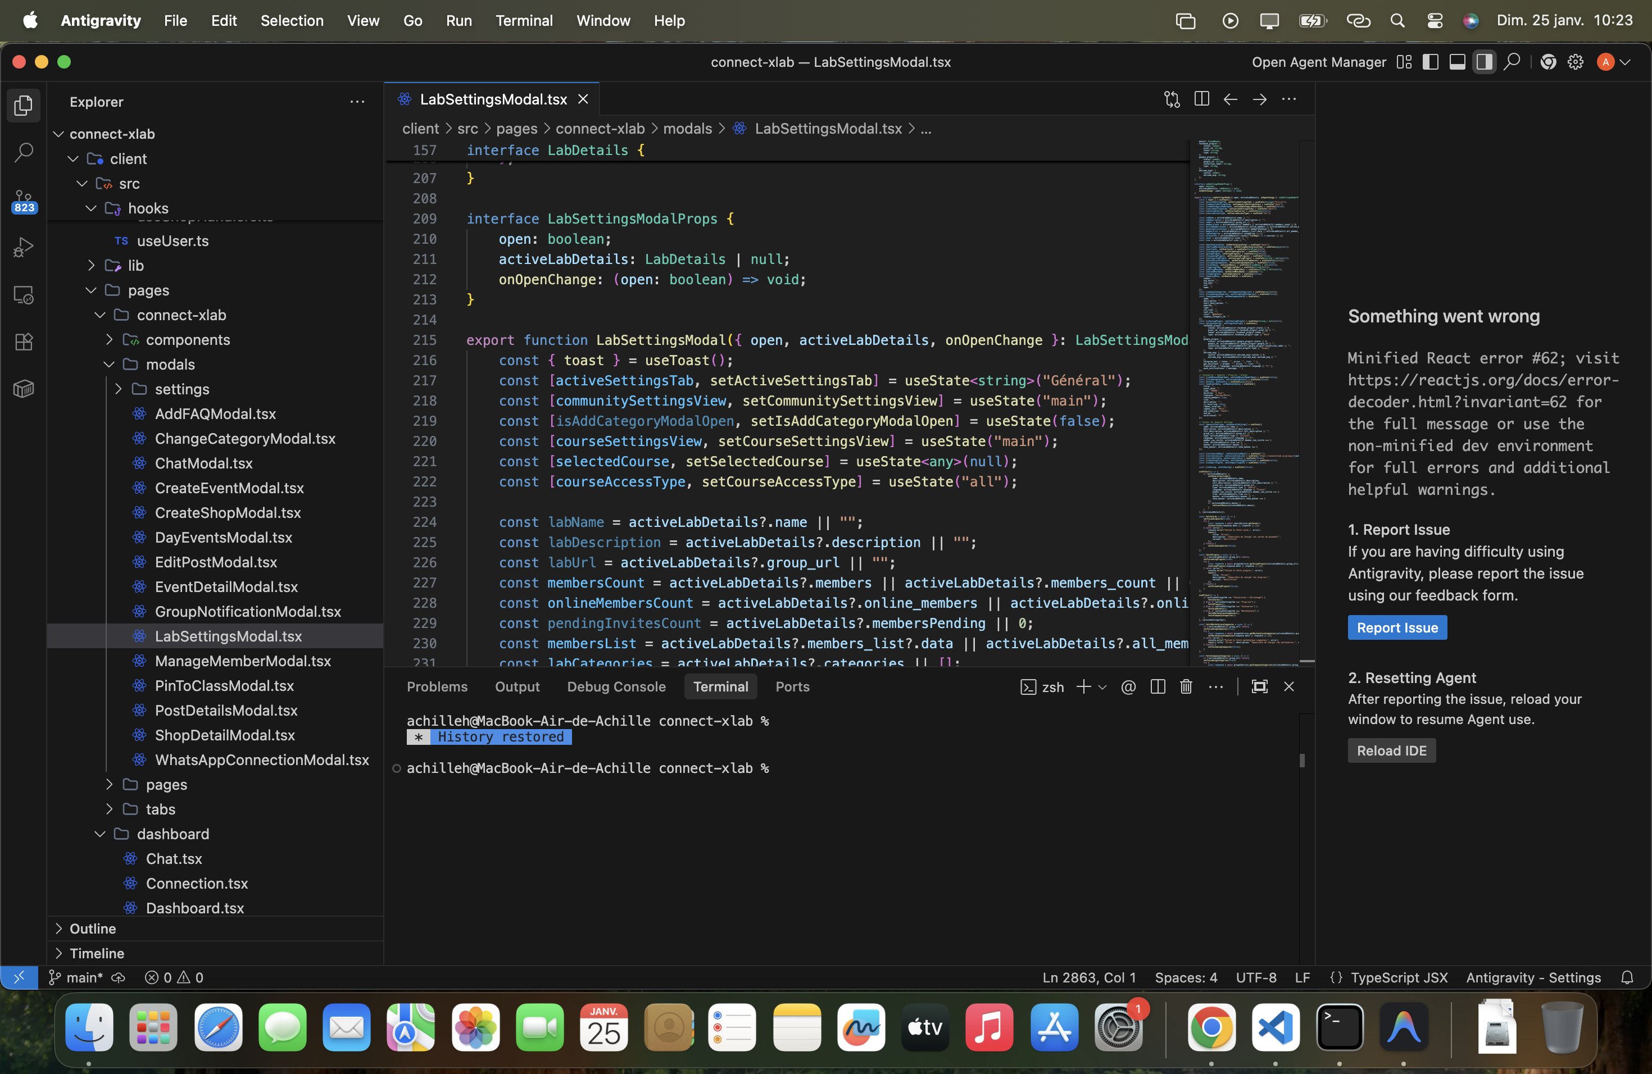Split the editor right

point(1201,99)
